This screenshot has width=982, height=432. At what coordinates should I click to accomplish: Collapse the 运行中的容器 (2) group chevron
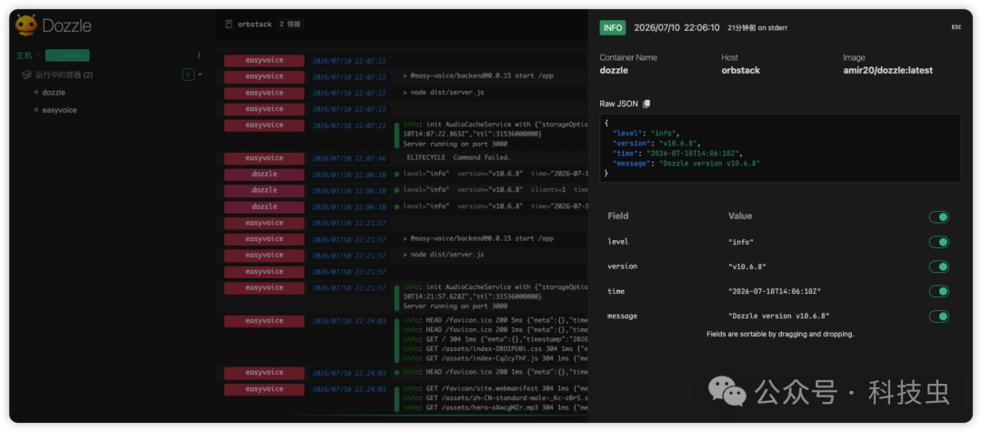pyautogui.click(x=200, y=75)
